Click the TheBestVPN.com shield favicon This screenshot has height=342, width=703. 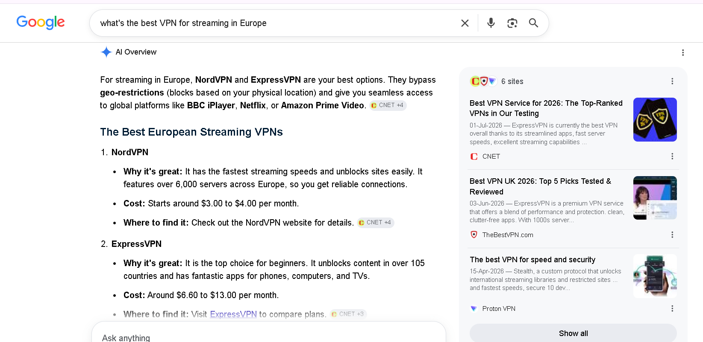[474, 235]
